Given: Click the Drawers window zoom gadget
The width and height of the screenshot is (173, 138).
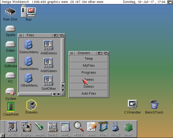Looking at the screenshot, I should pyautogui.click(x=100, y=53).
